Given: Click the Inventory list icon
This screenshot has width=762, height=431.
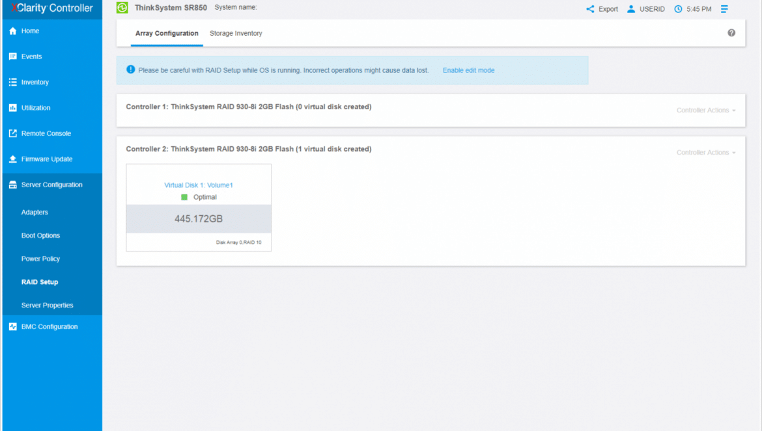Looking at the screenshot, I should [x=12, y=82].
